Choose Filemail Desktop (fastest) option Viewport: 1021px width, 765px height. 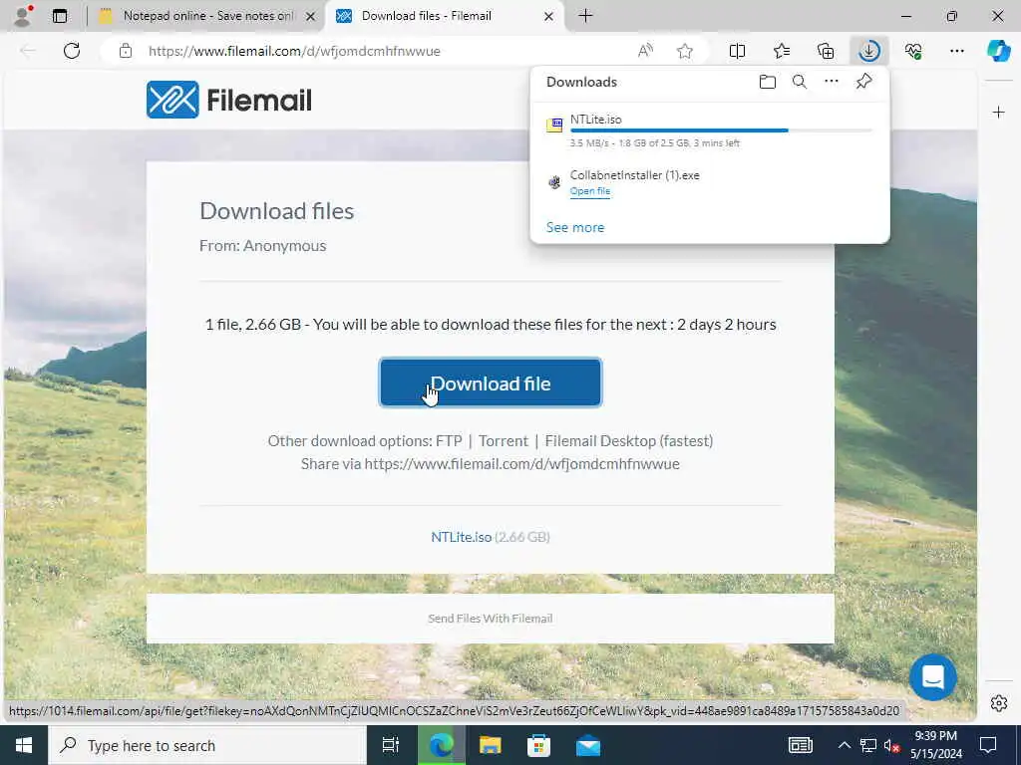coord(629,441)
